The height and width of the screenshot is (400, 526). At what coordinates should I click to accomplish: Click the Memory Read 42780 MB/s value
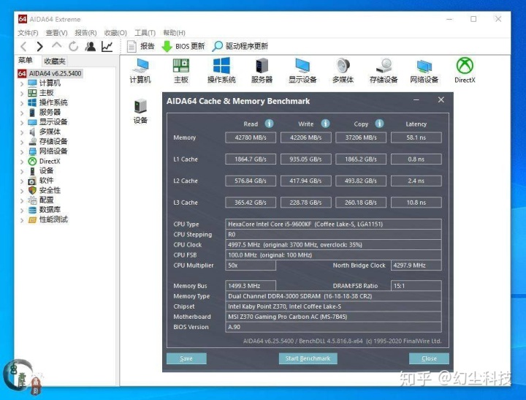[251, 137]
